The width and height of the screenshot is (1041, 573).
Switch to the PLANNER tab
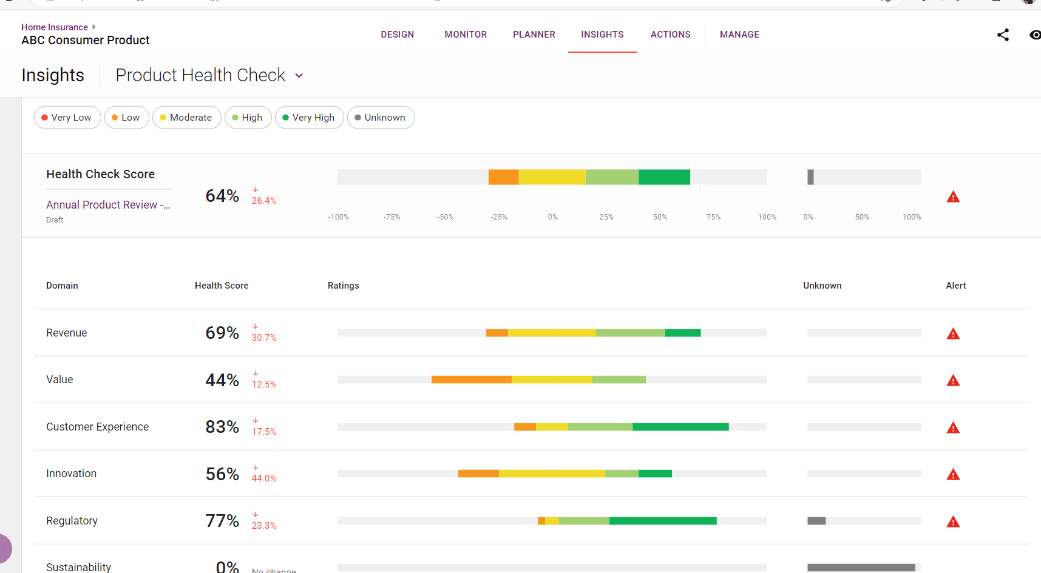coord(534,35)
